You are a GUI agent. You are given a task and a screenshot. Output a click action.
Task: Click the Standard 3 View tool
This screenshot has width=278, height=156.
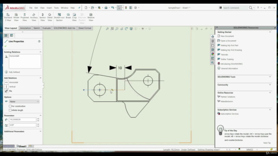click(x=8, y=17)
